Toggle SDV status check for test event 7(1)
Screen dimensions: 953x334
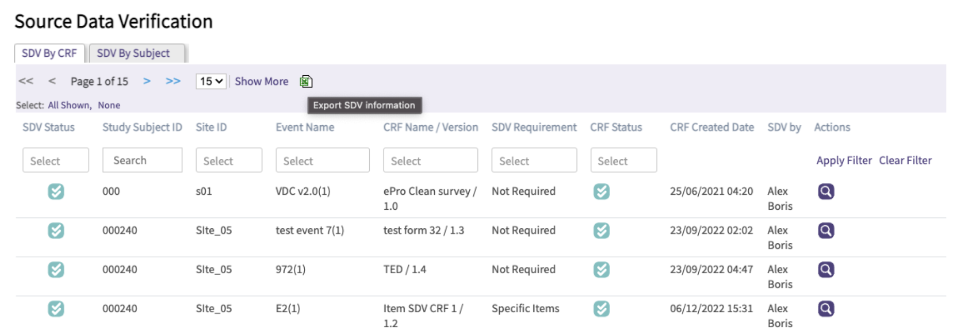(56, 231)
